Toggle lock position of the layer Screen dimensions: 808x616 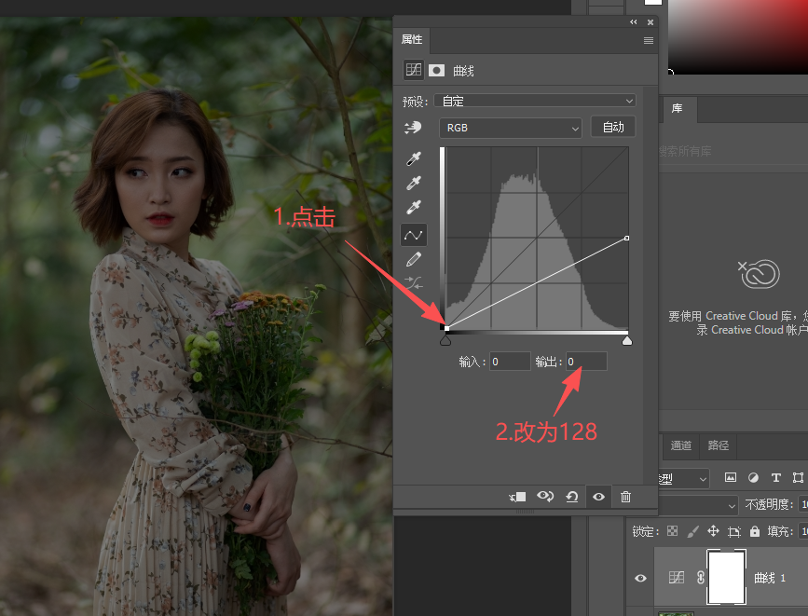[713, 531]
